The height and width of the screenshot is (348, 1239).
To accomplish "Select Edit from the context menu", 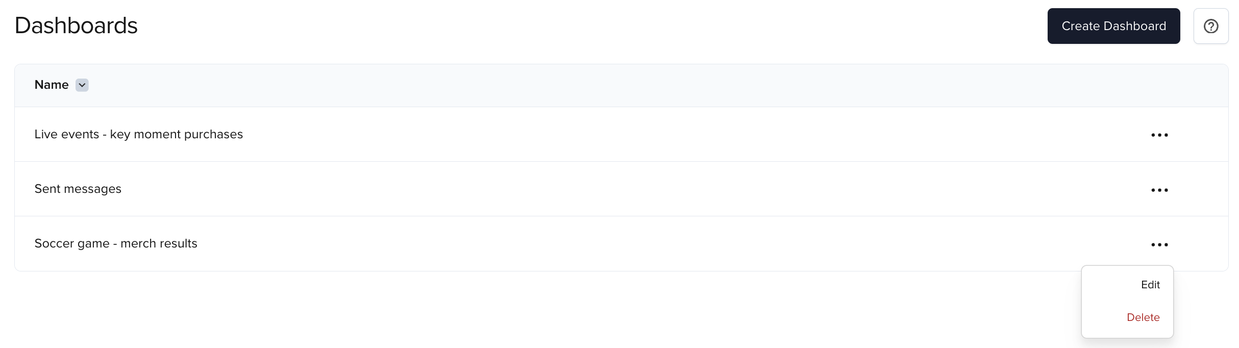I will click(1150, 285).
